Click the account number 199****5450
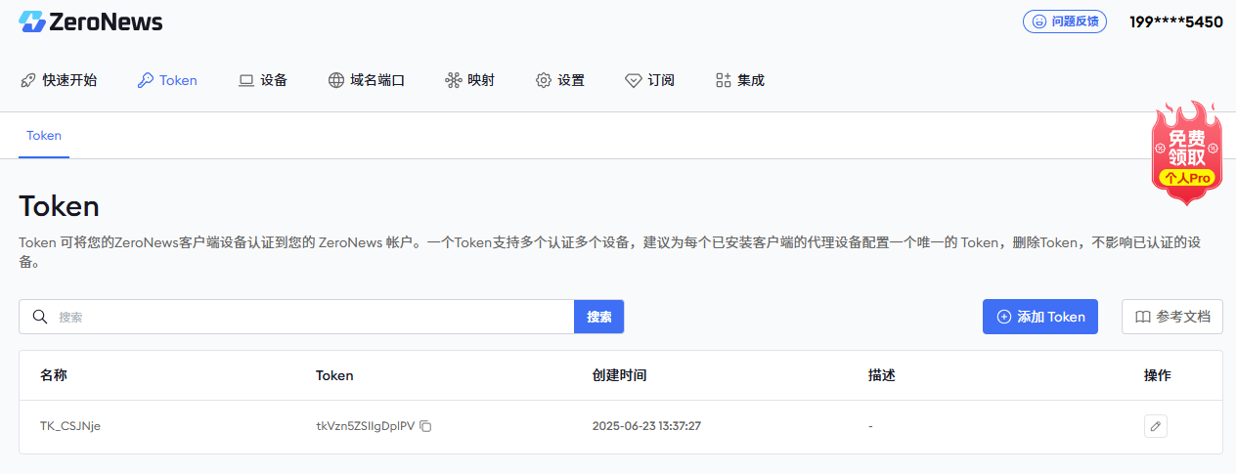Viewport: 1236px width, 474px height. click(x=1176, y=22)
